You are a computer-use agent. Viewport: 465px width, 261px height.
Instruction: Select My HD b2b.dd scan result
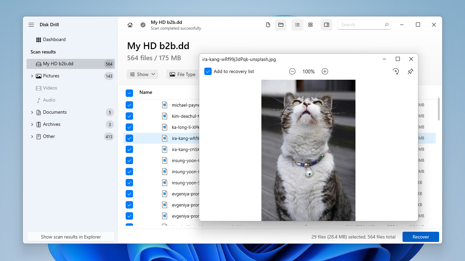pyautogui.click(x=71, y=64)
